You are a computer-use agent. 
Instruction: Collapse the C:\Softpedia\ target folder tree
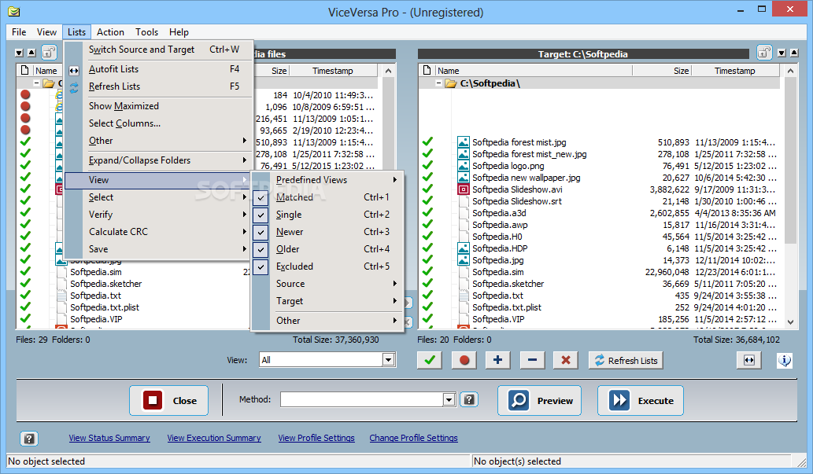[x=438, y=83]
